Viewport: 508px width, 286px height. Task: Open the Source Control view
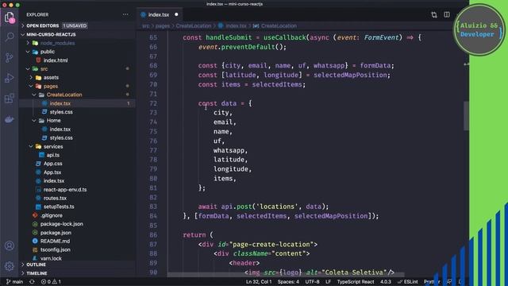point(10,58)
